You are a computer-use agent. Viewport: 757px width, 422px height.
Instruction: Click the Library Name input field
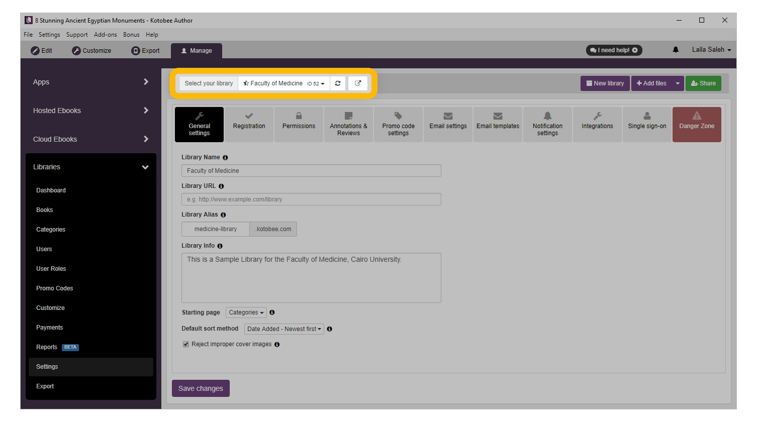tap(311, 171)
